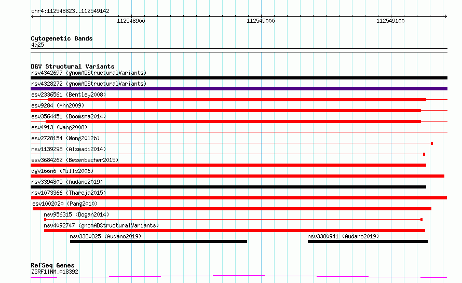Open nsv1073366 (Thareja2015) variant label
Viewport: 462px width, 283px height.
pyautogui.click(x=69, y=193)
